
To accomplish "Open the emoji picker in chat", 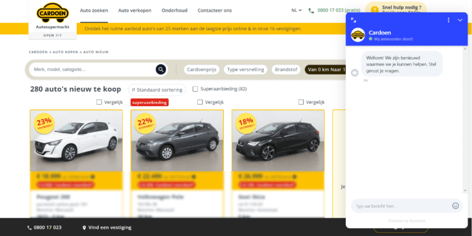I will [455, 206].
